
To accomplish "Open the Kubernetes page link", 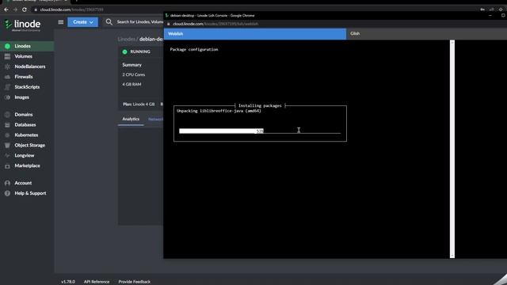I will coord(26,135).
